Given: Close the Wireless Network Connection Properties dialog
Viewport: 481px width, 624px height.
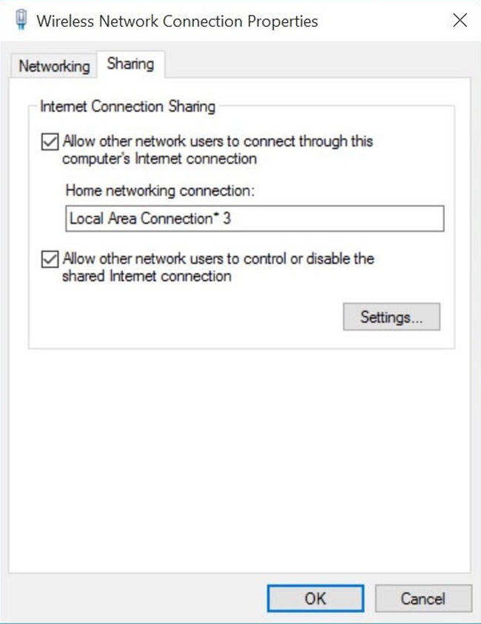Looking at the screenshot, I should [x=460, y=21].
